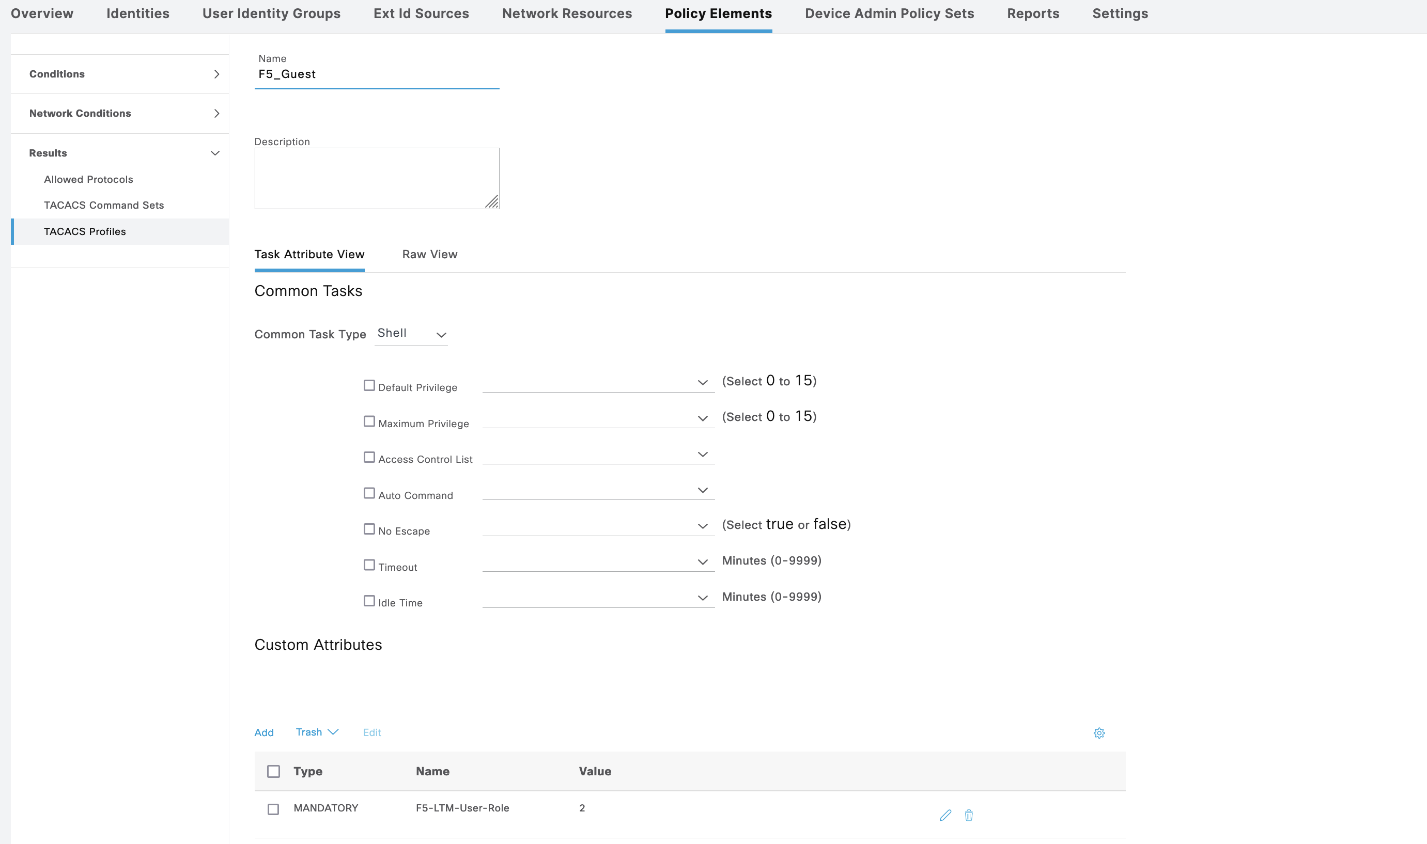Viewport: 1427px width, 844px height.
Task: Switch to the Raw View tab
Action: click(429, 255)
